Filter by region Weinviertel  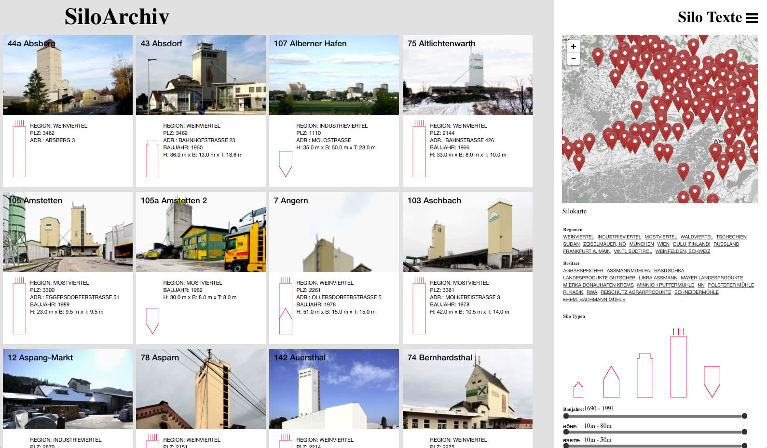coord(578,237)
